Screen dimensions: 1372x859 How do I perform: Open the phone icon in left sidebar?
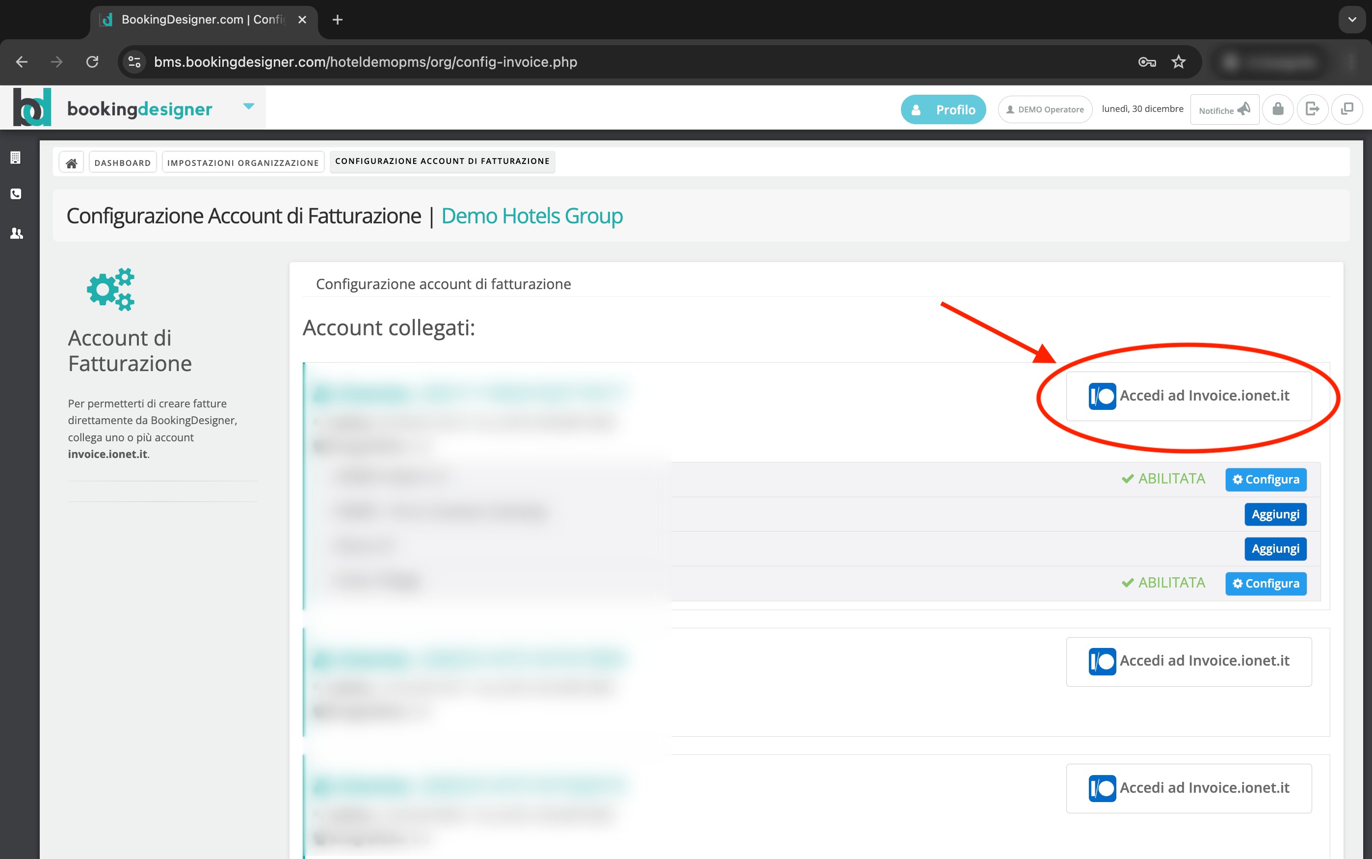pyautogui.click(x=16, y=194)
